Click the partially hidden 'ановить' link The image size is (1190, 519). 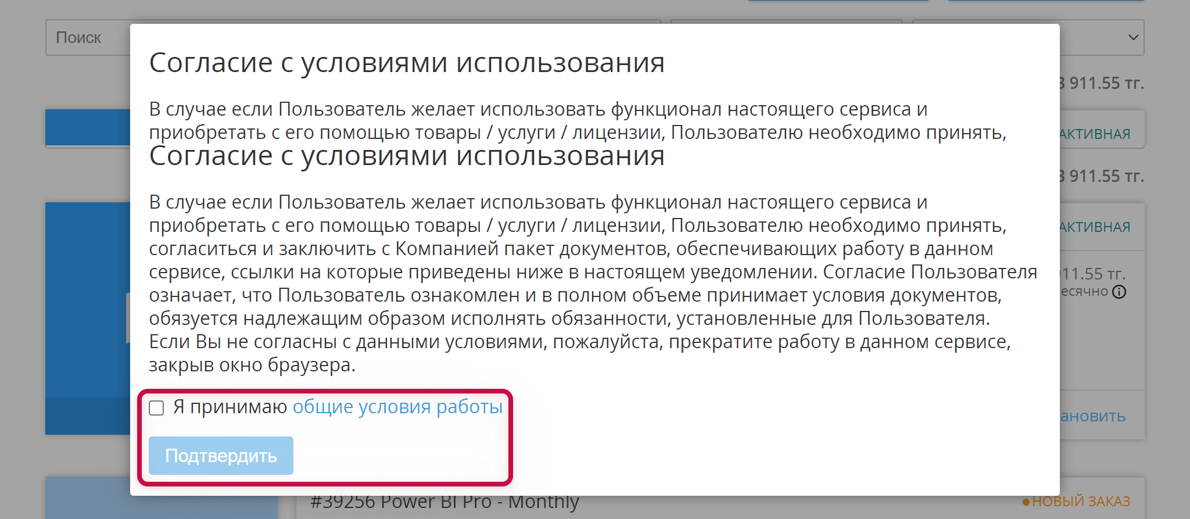tap(1093, 416)
